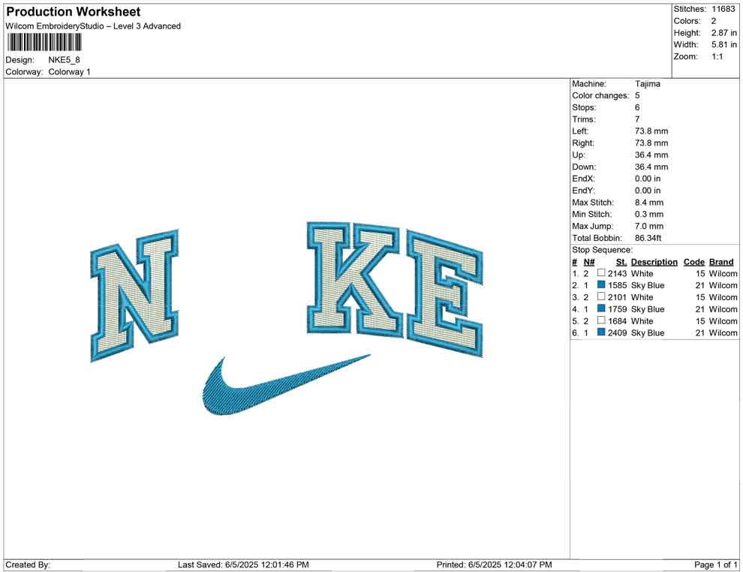743x572 pixels.
Task: Click the Machine value 'Tajima'
Action: [647, 83]
